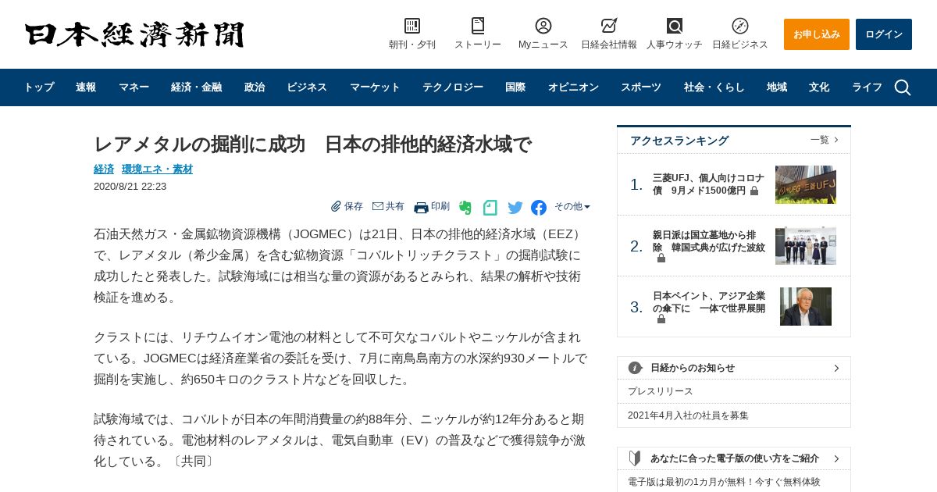Screen dimensions: 937x492
Task: Open the 政治 section
Action: pos(255,87)
